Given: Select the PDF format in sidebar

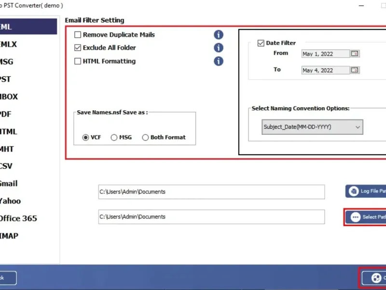Looking at the screenshot, I should 5,114.
